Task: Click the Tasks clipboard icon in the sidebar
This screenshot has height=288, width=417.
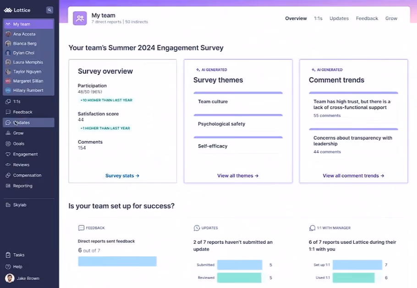Action: coord(8,255)
